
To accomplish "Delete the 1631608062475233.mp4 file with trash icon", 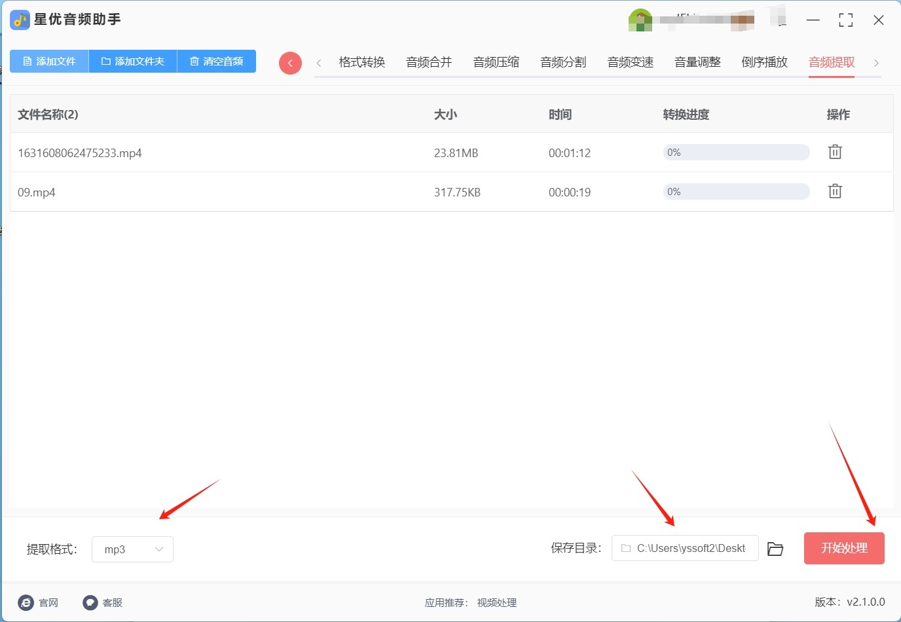I will (x=835, y=152).
